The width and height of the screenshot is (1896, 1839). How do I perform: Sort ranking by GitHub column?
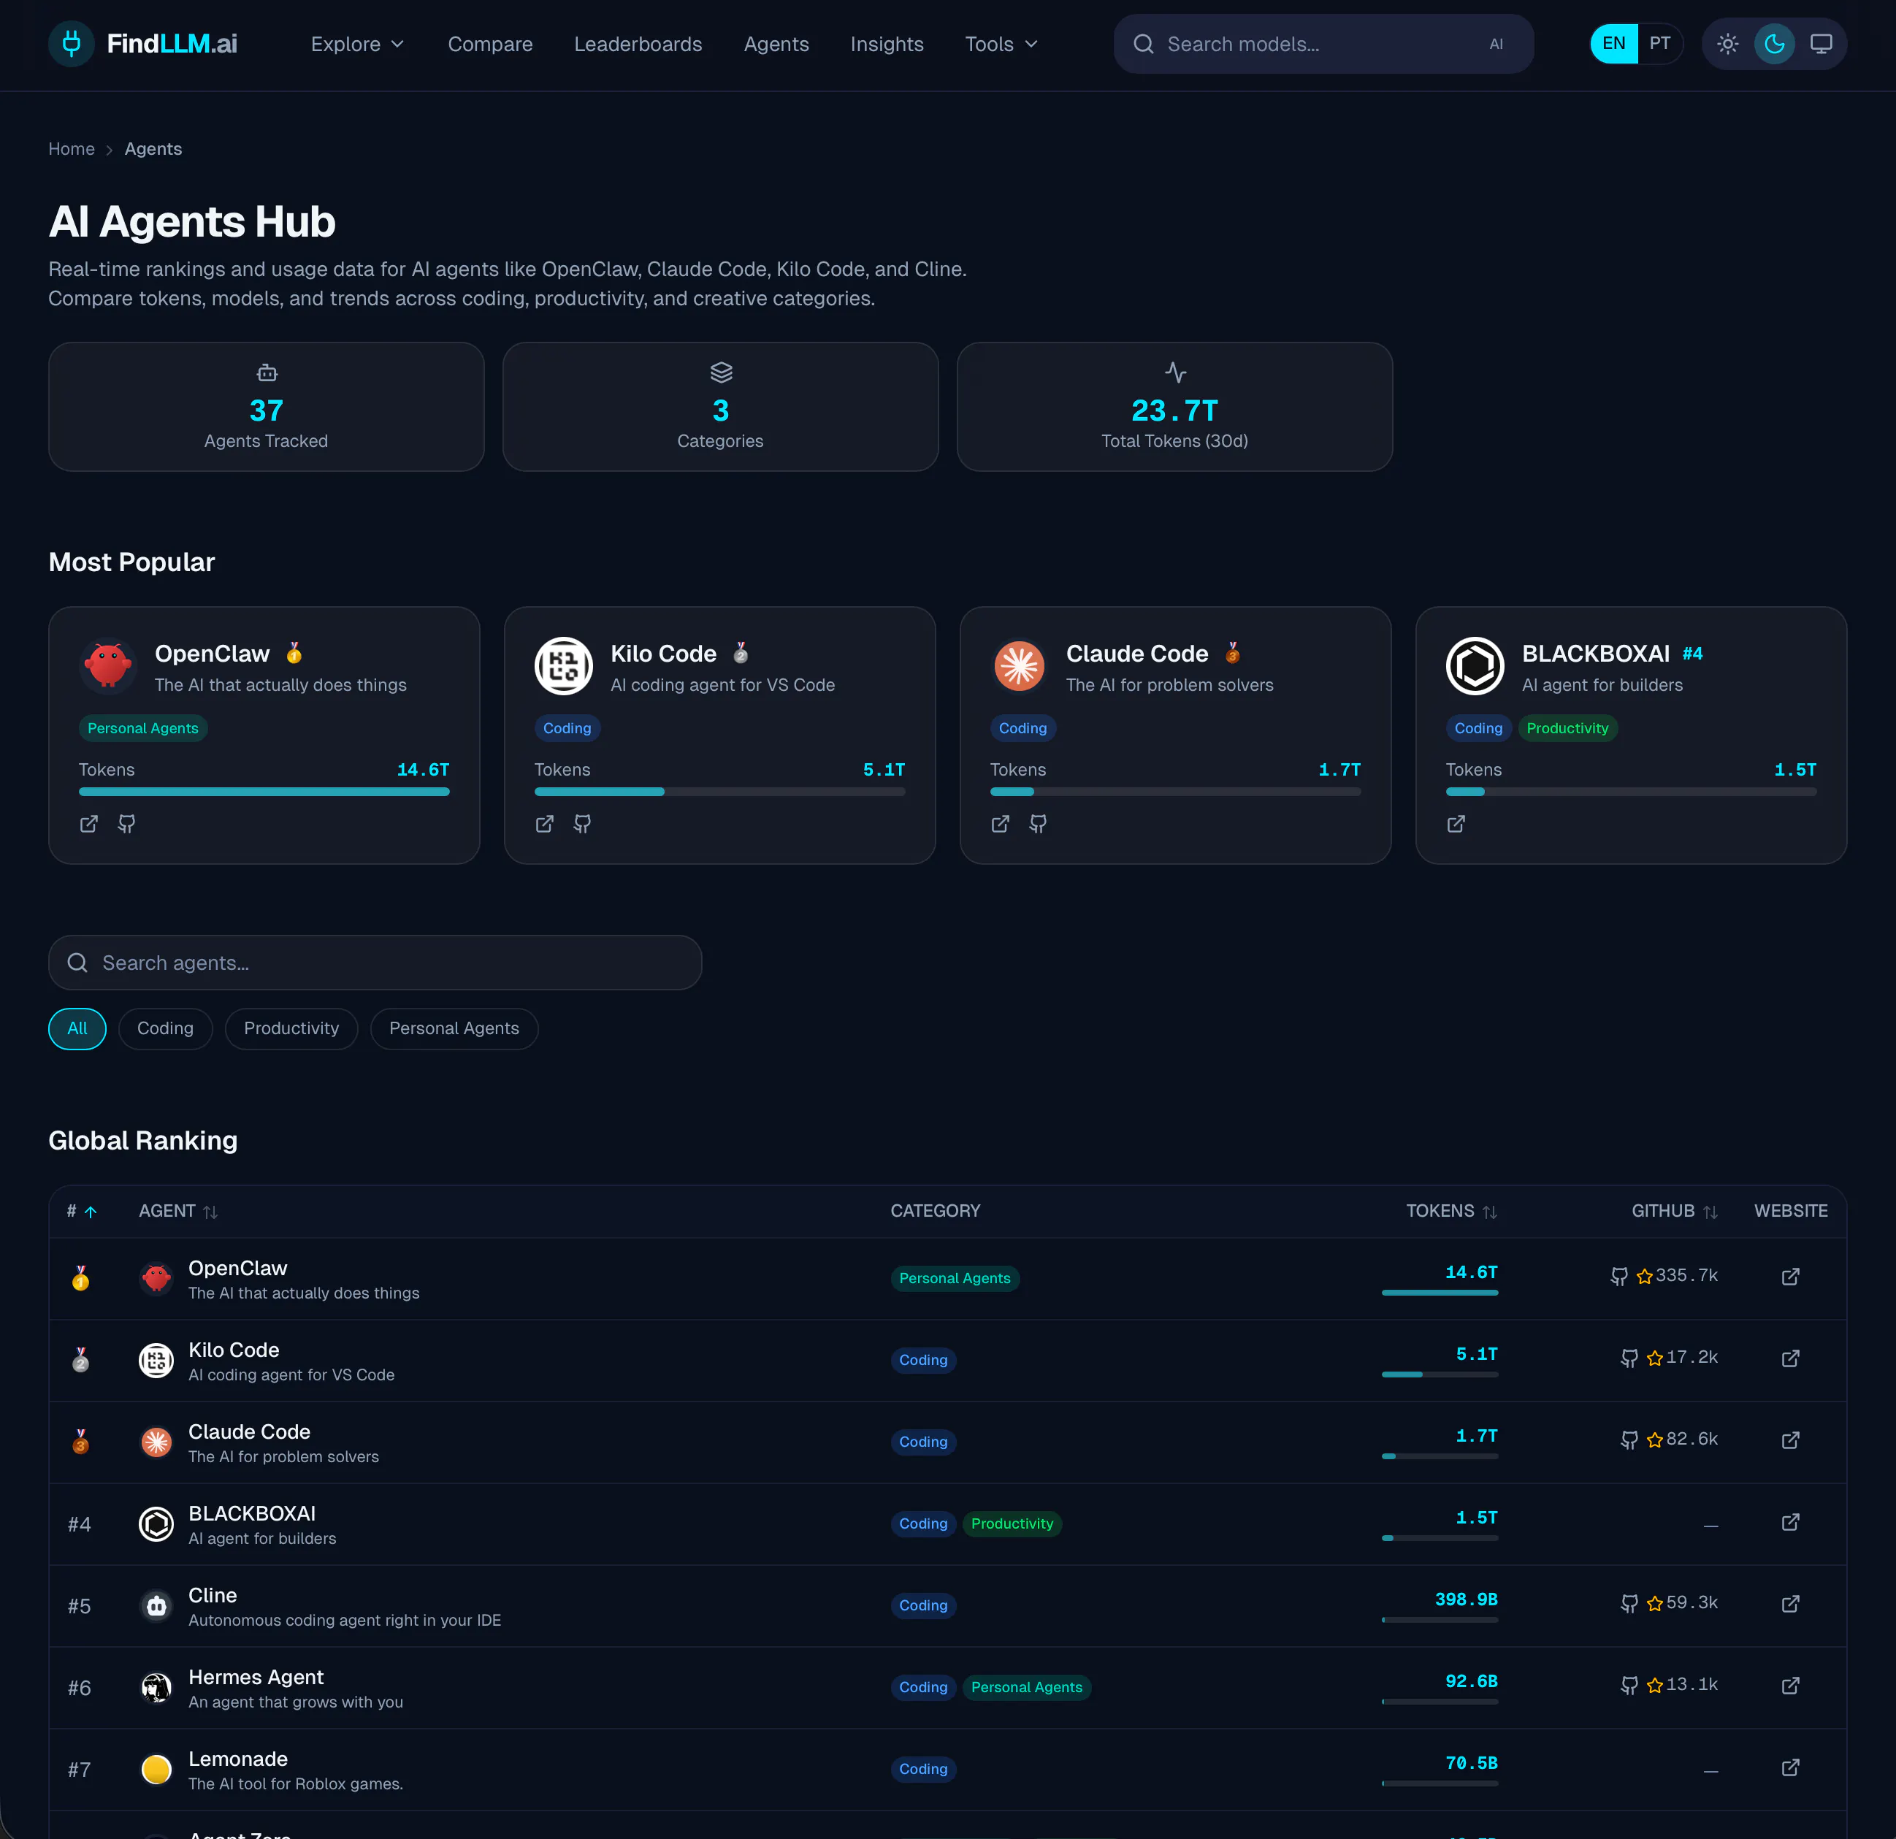coord(1675,1211)
